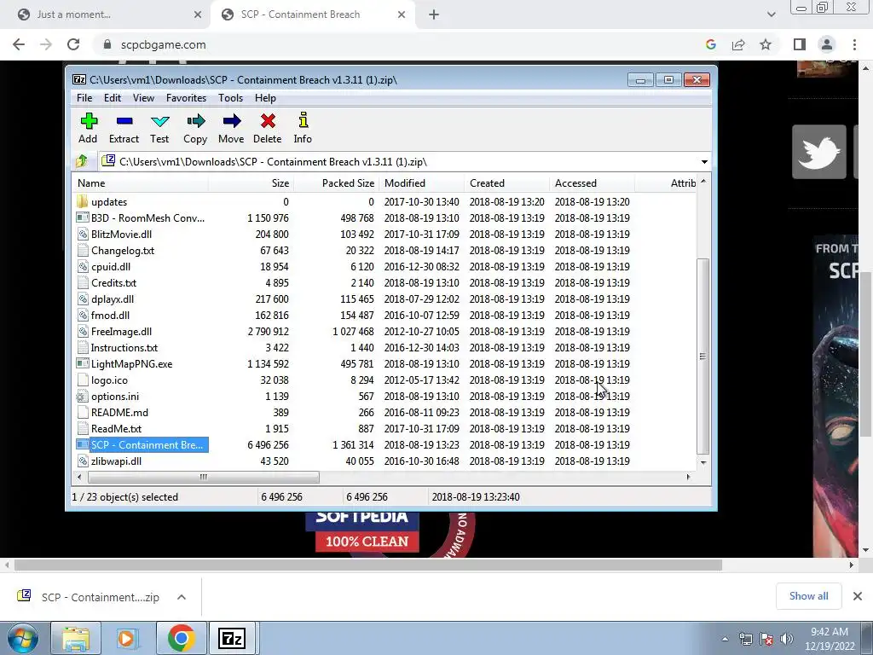
Task: Select the Changelog.txt row
Action: pyautogui.click(x=384, y=250)
